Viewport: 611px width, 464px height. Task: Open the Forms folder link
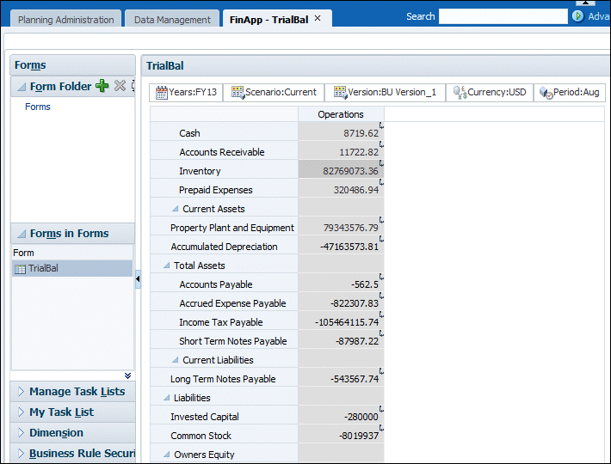(x=37, y=107)
